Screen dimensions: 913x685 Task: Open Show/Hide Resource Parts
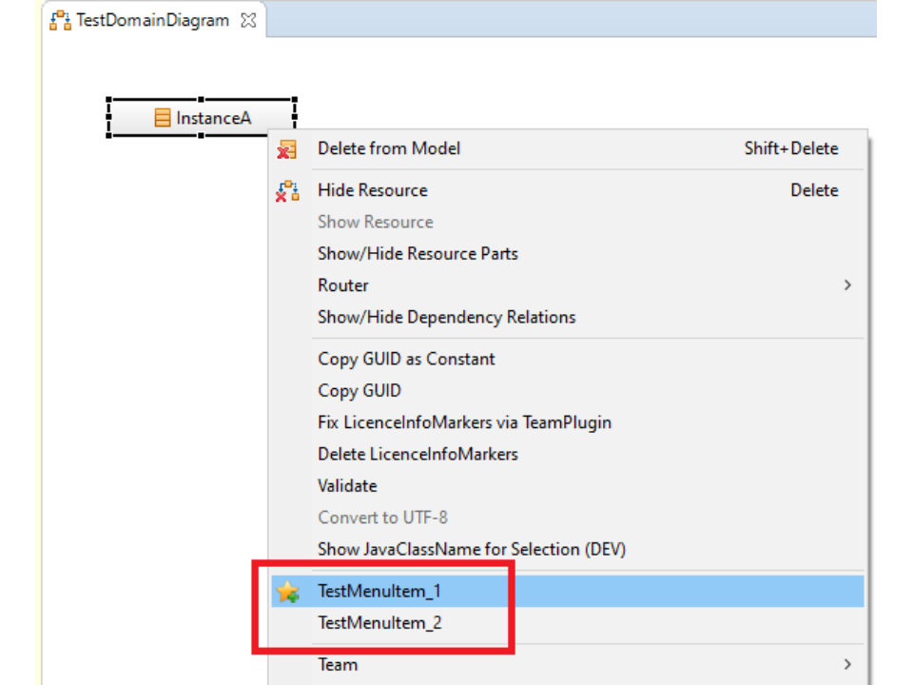pos(568,254)
